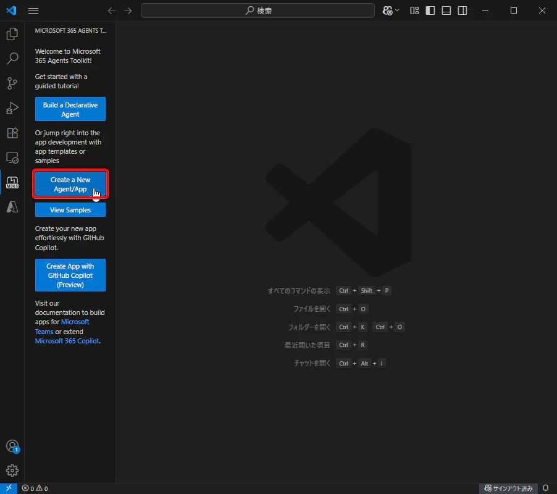
Task: Click チャットを開く shortcut label
Action: 312,363
